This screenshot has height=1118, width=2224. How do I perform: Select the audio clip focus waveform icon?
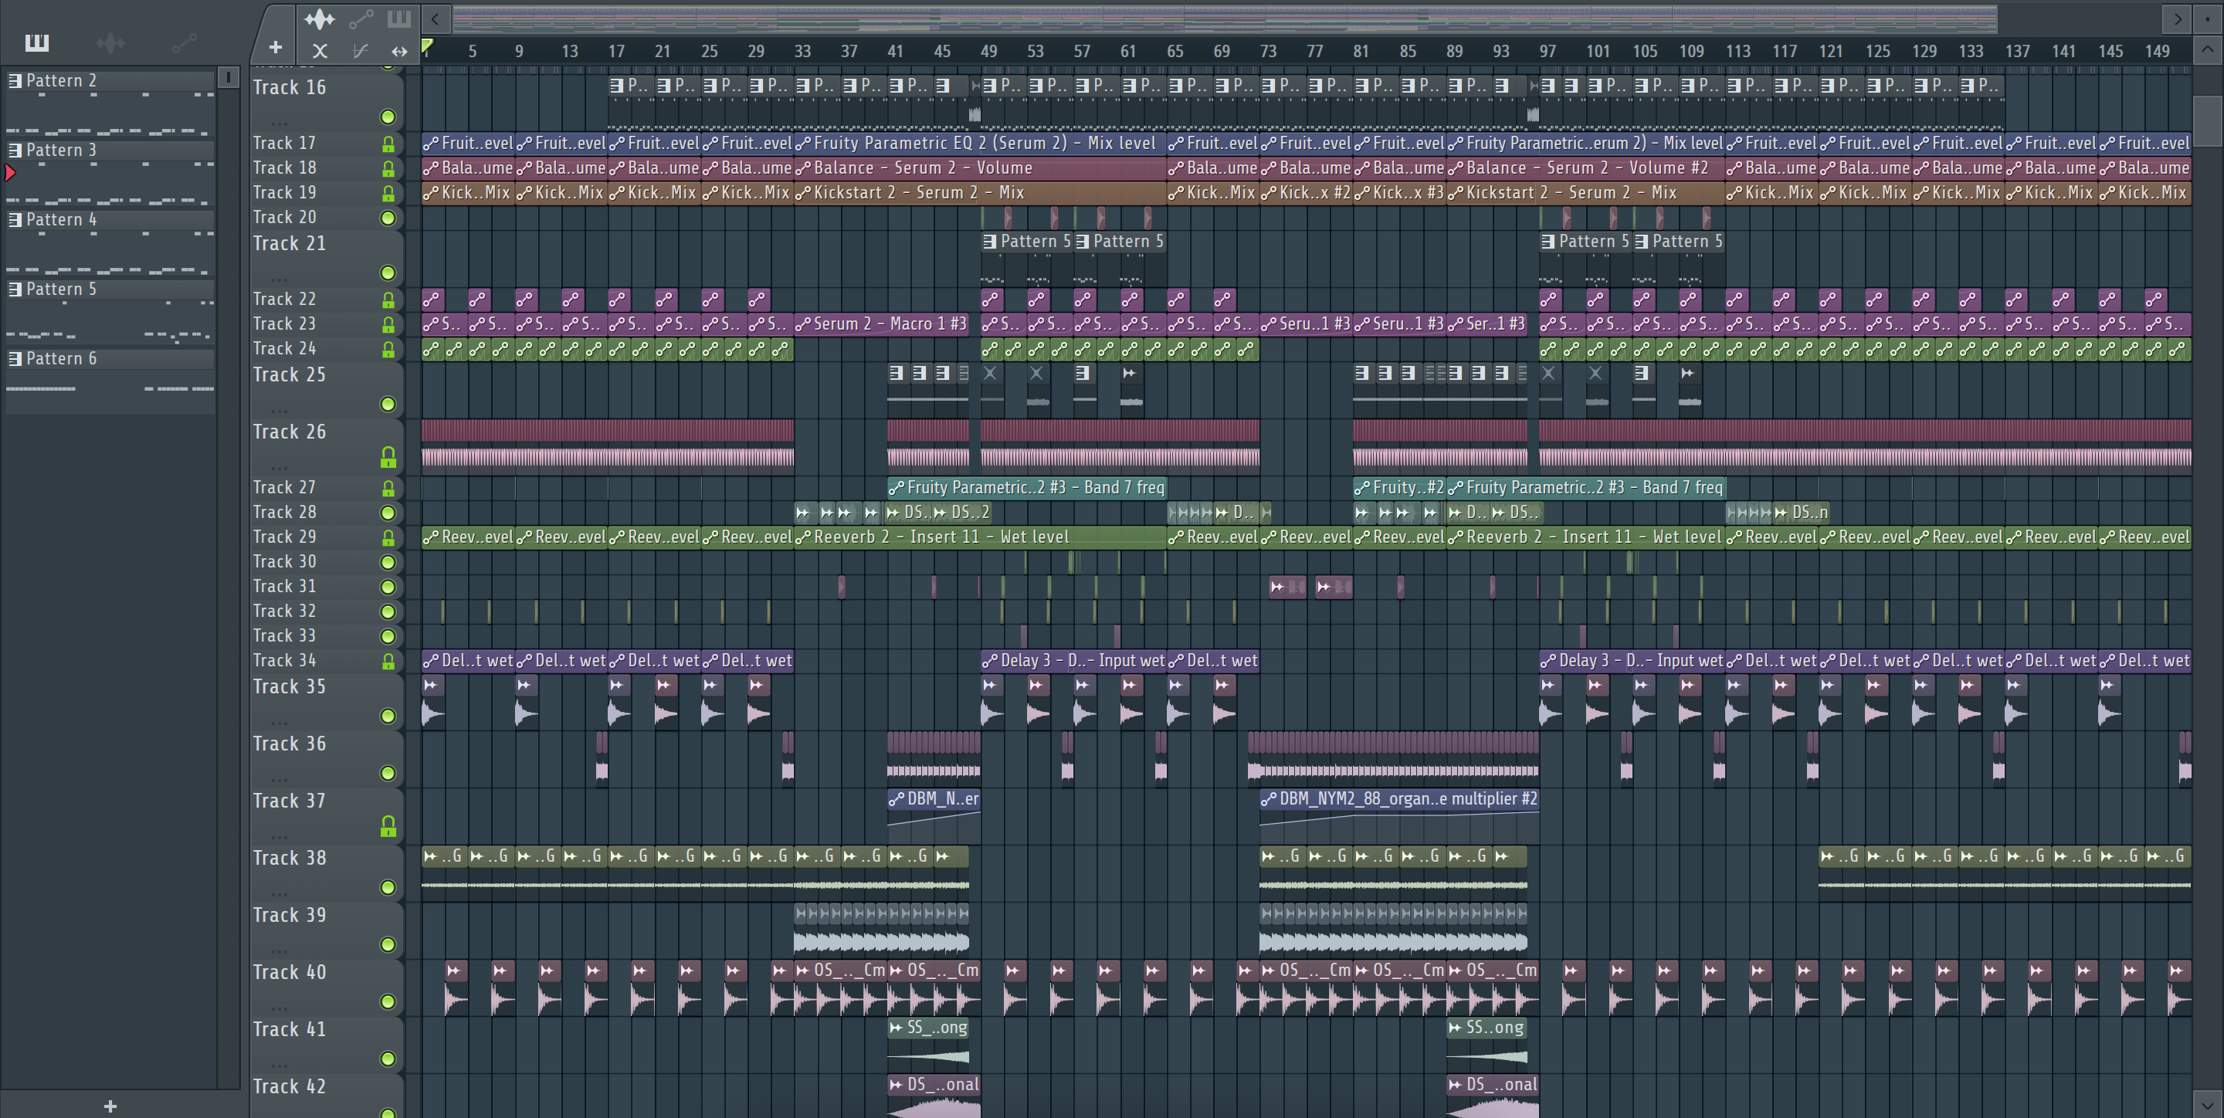[320, 18]
